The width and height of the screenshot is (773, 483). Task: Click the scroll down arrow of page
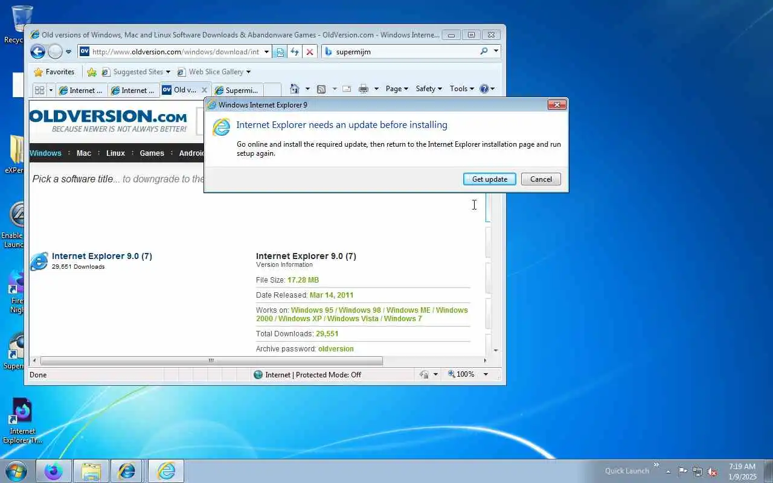click(x=496, y=350)
